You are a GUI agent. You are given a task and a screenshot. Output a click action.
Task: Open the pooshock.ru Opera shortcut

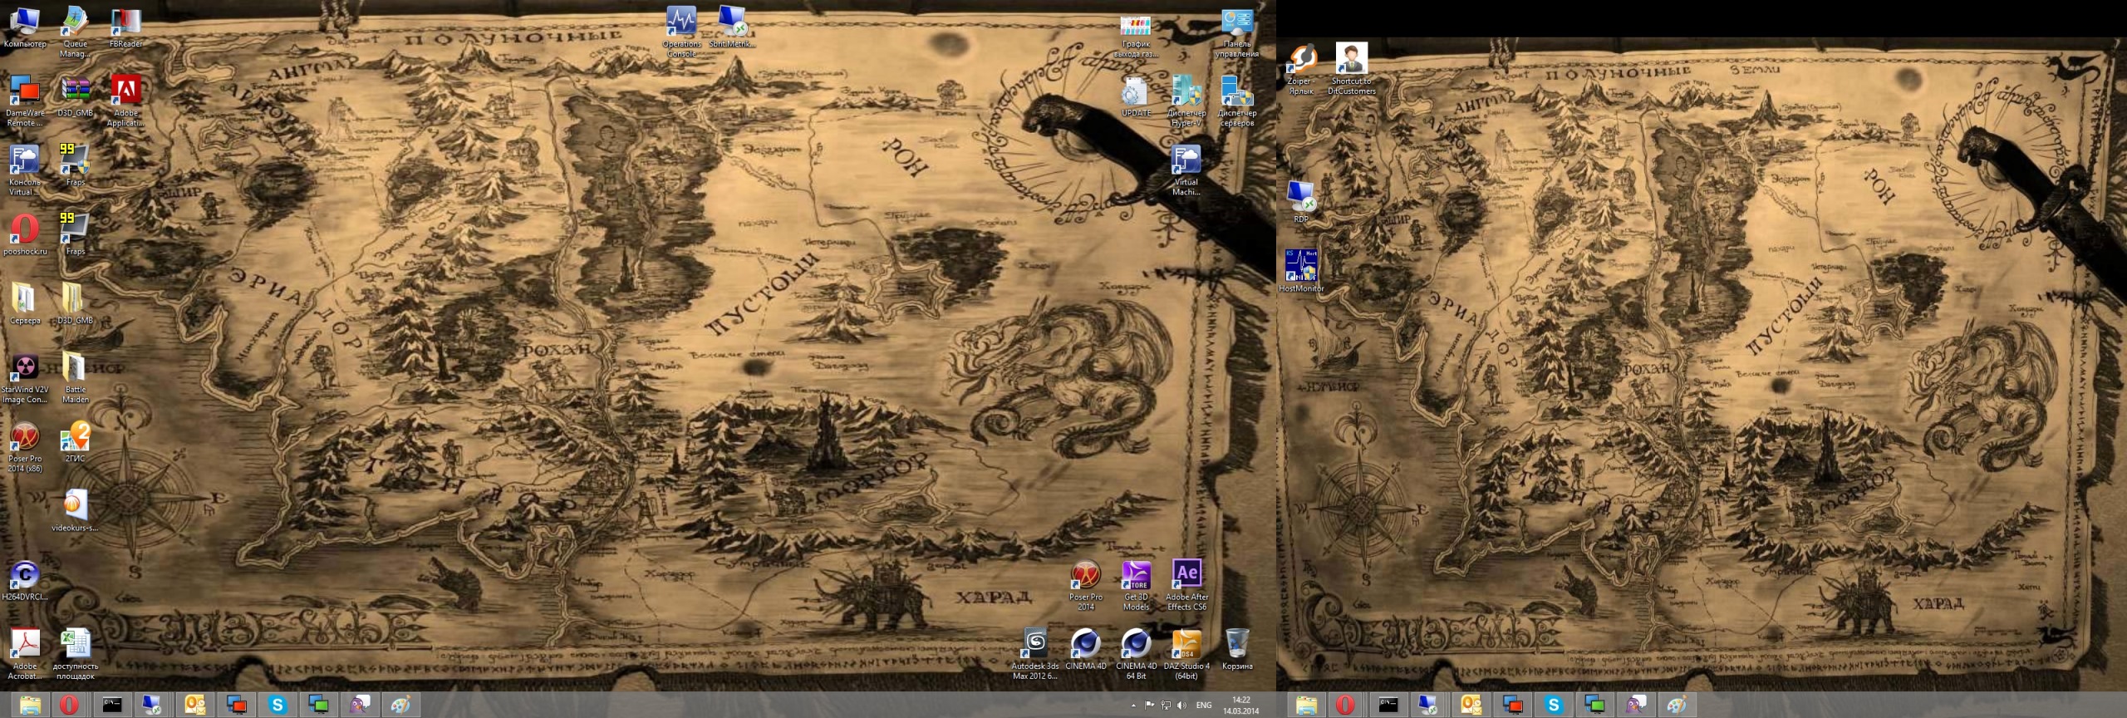[x=25, y=234]
